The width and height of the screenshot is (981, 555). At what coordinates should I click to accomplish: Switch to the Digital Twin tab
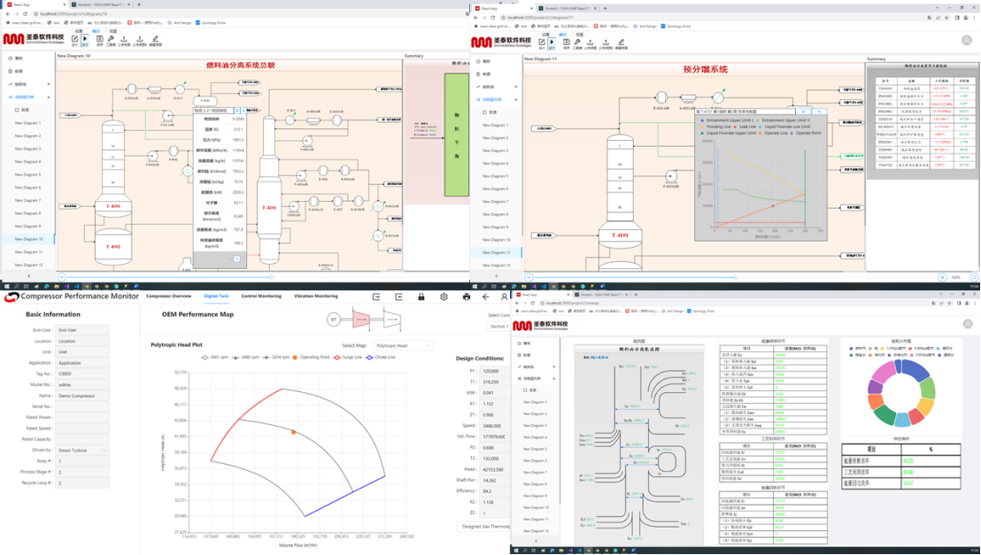point(216,296)
